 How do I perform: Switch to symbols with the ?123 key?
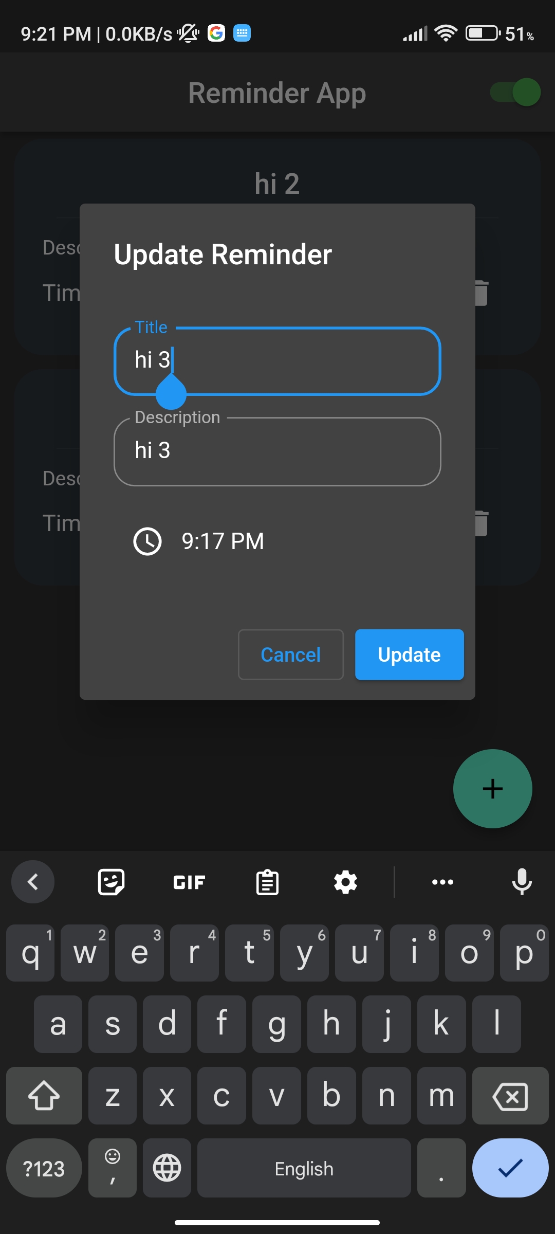coord(44,1168)
